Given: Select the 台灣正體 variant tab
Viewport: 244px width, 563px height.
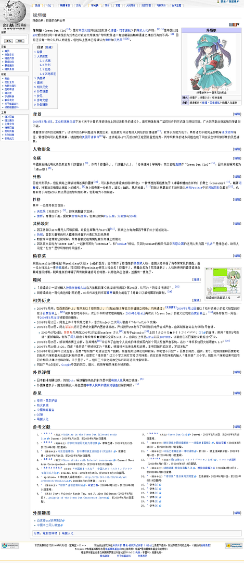Looking at the screenshot, I should (x=177, y=6).
